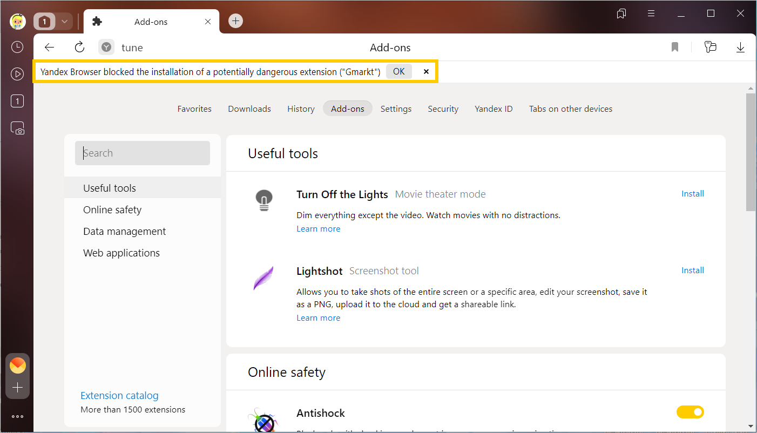The image size is (757, 433).
Task: Disable the Antishock extension toggle
Action: click(x=690, y=412)
